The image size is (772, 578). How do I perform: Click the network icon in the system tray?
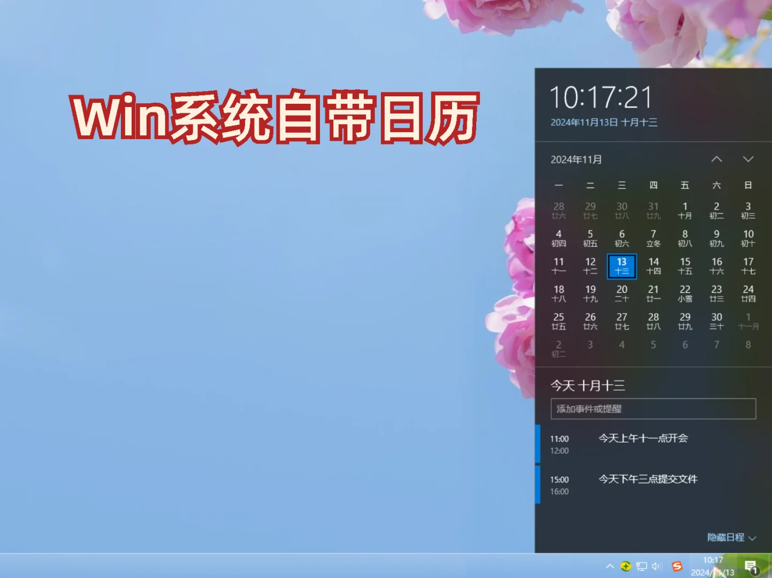pos(641,566)
